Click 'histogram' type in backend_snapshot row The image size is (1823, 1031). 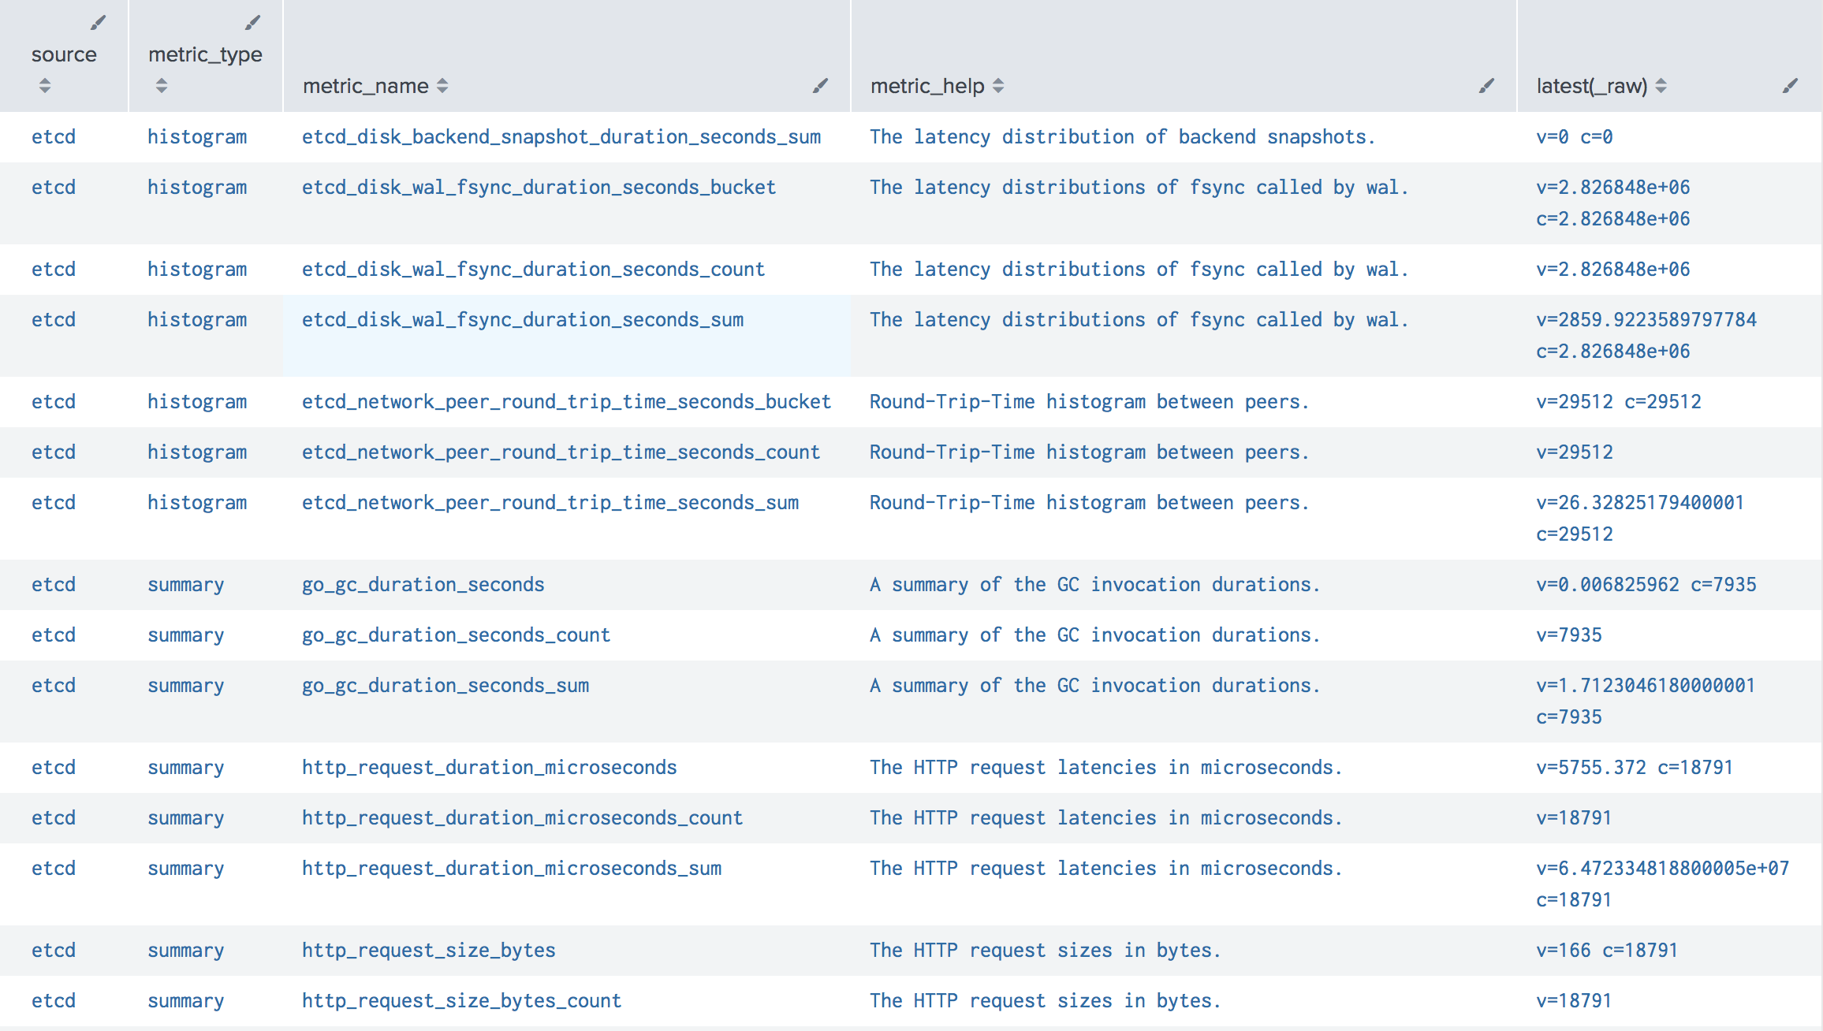(x=197, y=137)
